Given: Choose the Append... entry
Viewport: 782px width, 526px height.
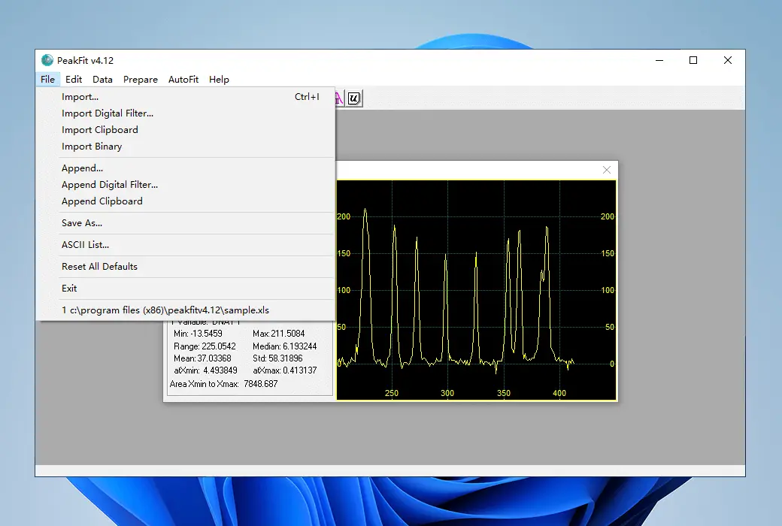Looking at the screenshot, I should click(186, 168).
